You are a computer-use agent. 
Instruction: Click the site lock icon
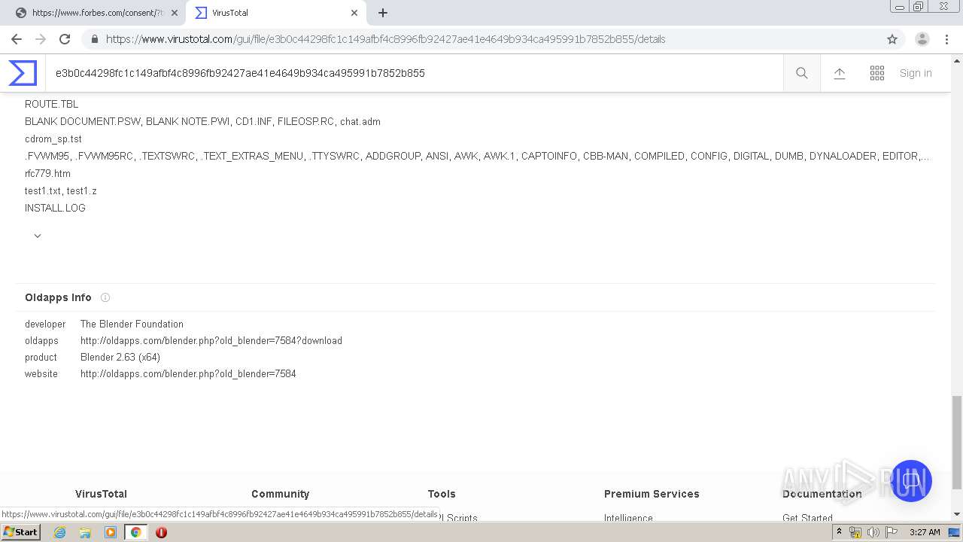click(95, 39)
